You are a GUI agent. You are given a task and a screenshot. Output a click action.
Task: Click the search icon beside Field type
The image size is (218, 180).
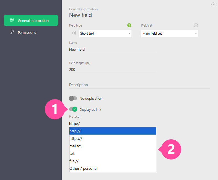[74, 33]
